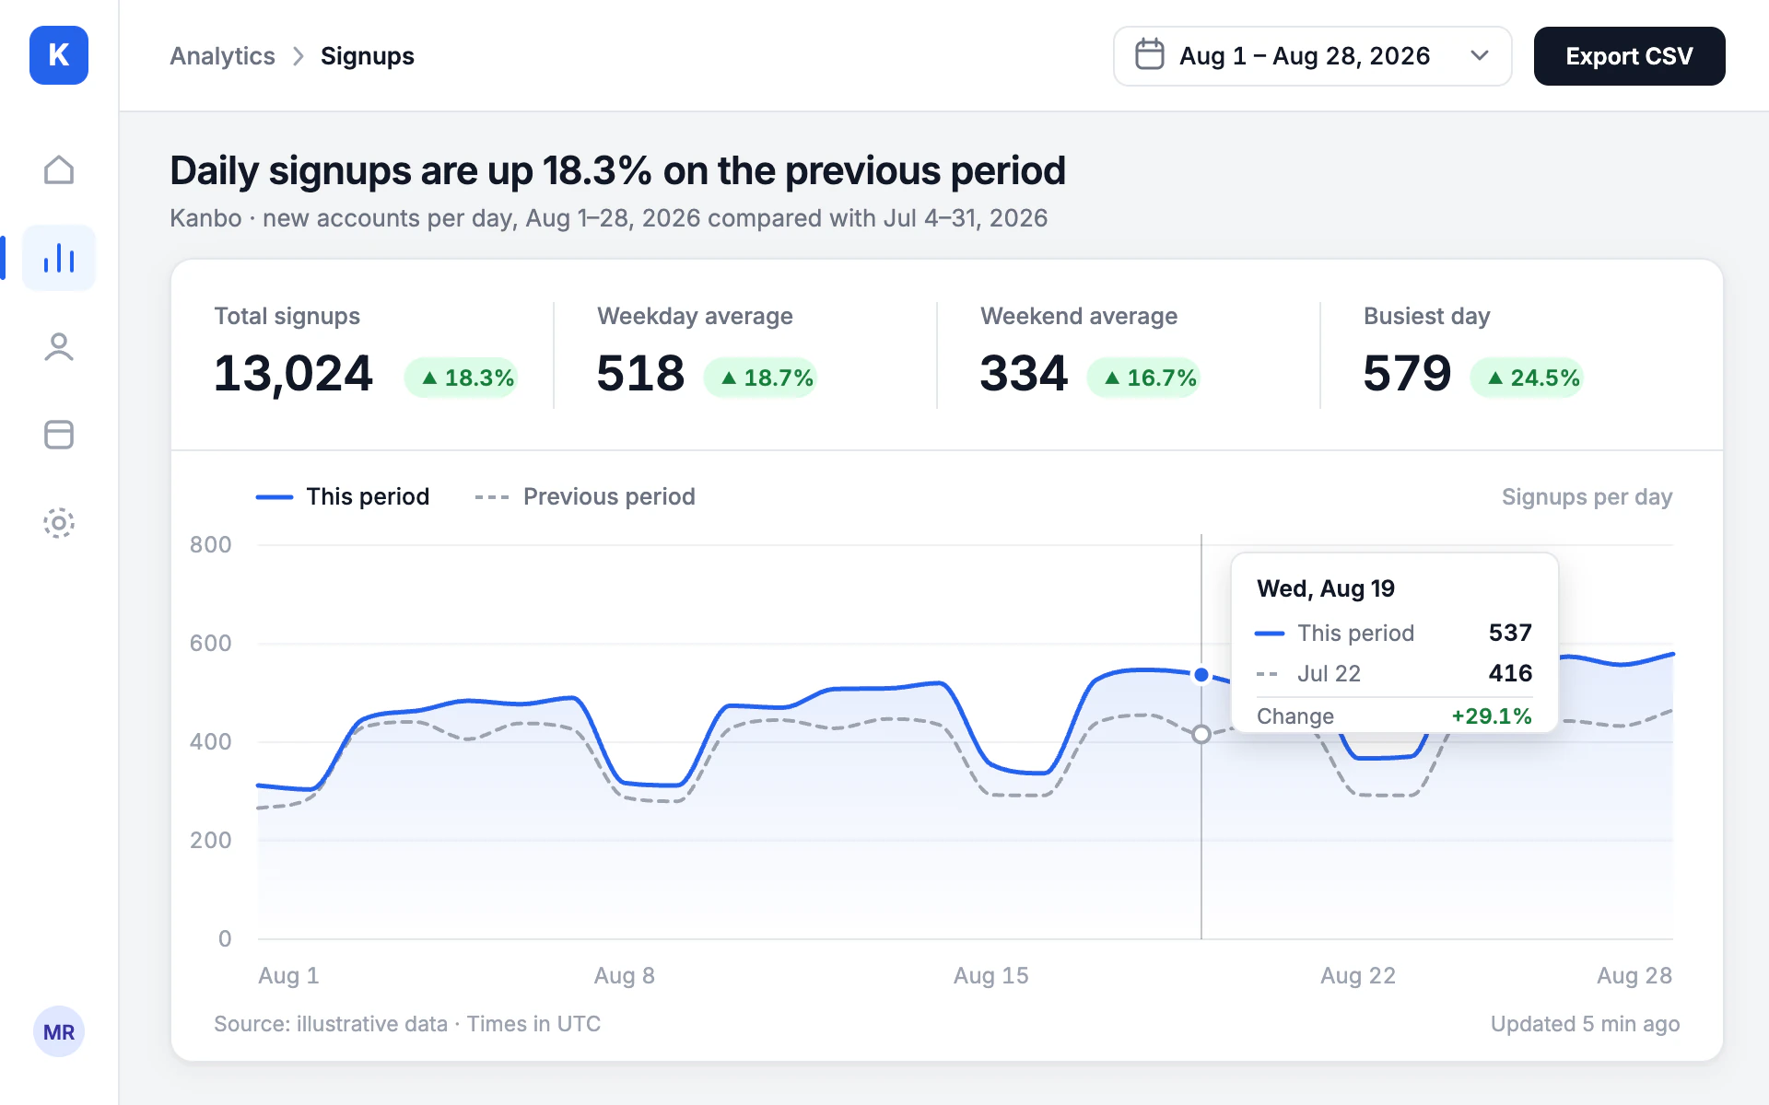The height and width of the screenshot is (1105, 1769).
Task: Open the Users person sidebar icon
Action: 59,346
